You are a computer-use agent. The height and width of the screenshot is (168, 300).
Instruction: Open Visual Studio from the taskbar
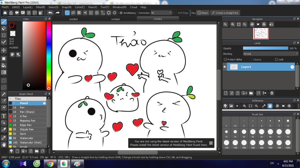23,164
